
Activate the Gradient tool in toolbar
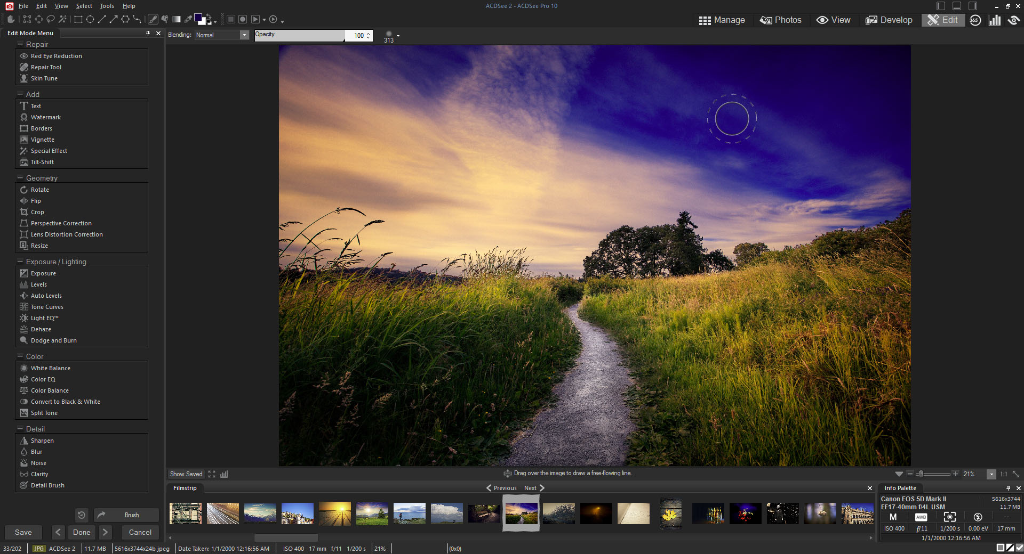176,19
